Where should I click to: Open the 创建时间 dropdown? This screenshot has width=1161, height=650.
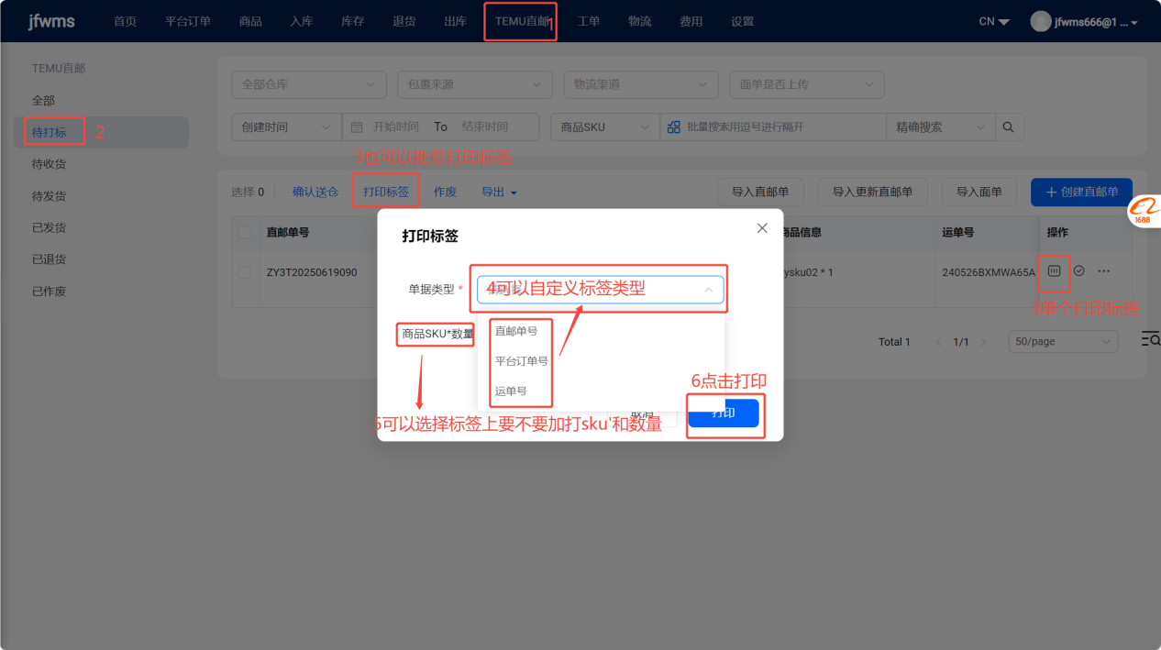click(286, 127)
